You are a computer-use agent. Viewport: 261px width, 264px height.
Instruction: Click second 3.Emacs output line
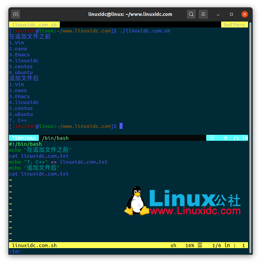[x=19, y=96]
